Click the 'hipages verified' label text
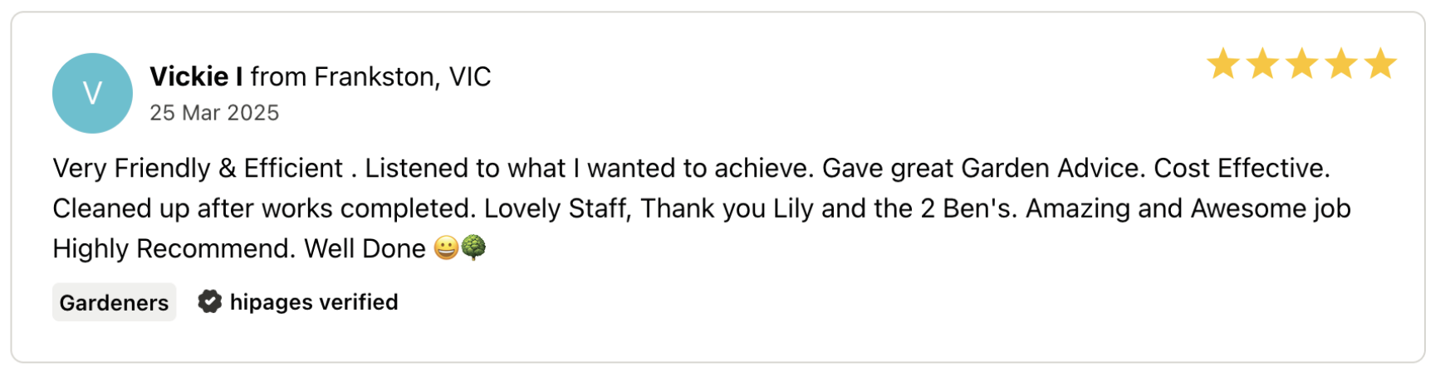Screen dimensions: 1445x377 coord(314,301)
